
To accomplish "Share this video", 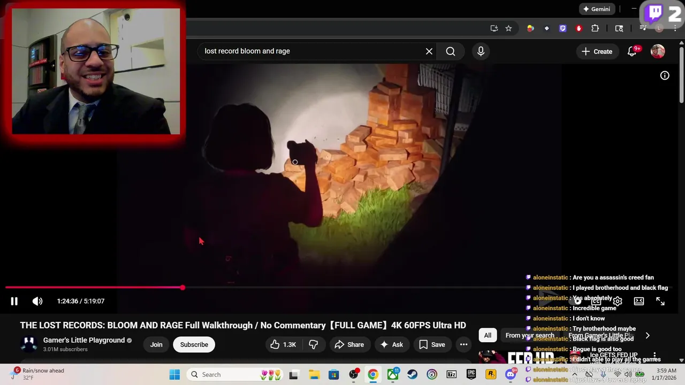I will [x=349, y=344].
